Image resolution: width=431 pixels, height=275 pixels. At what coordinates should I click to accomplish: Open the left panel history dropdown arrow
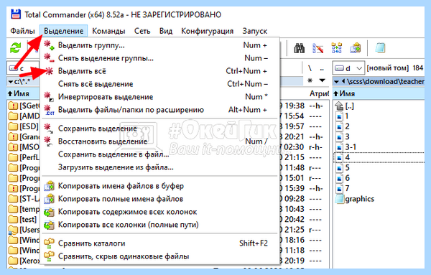click(x=322, y=80)
